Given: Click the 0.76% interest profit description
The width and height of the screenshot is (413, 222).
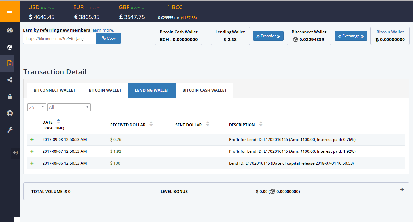Looking at the screenshot, I should click(x=292, y=140).
